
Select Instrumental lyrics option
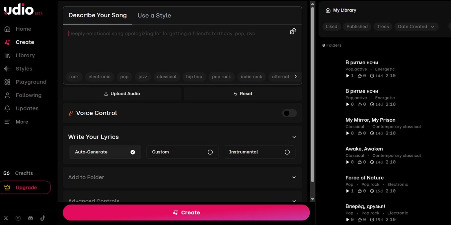tap(260, 152)
